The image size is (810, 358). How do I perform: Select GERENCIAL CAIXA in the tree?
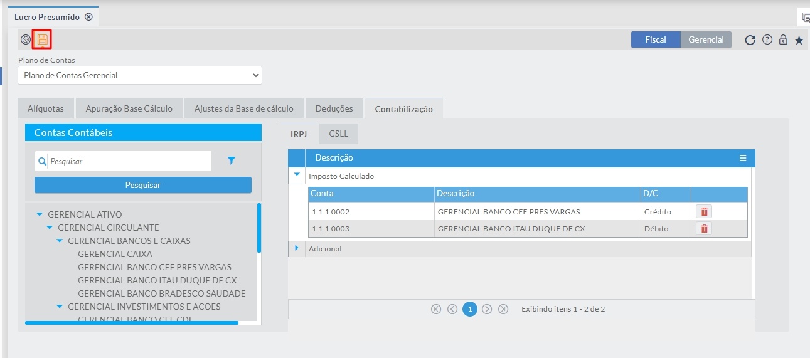pyautogui.click(x=115, y=254)
